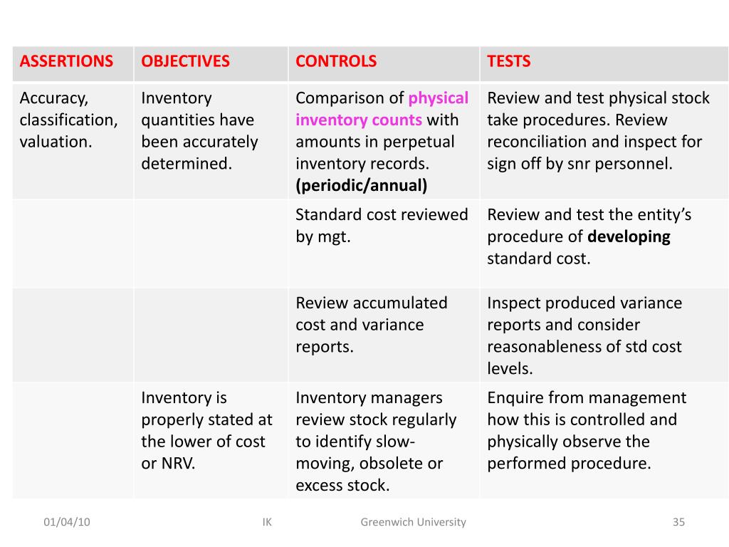The width and height of the screenshot is (729, 547).
Task: Click 'Review and test physical stock take' cell
Action: coord(604,141)
